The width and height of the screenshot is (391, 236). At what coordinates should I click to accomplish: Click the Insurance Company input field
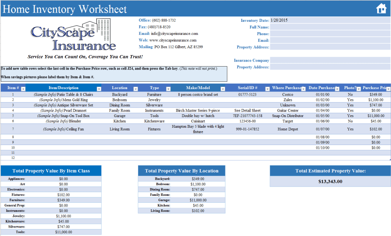pyautogui.click(x=330, y=60)
